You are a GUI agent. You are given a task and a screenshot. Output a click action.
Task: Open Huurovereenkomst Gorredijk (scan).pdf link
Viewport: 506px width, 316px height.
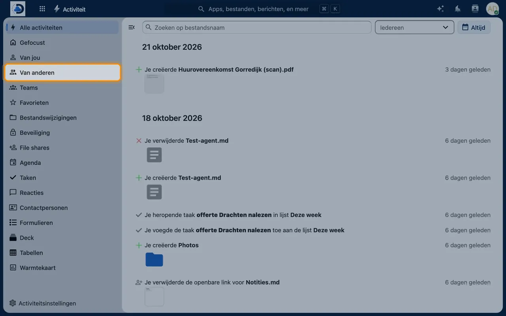point(236,70)
